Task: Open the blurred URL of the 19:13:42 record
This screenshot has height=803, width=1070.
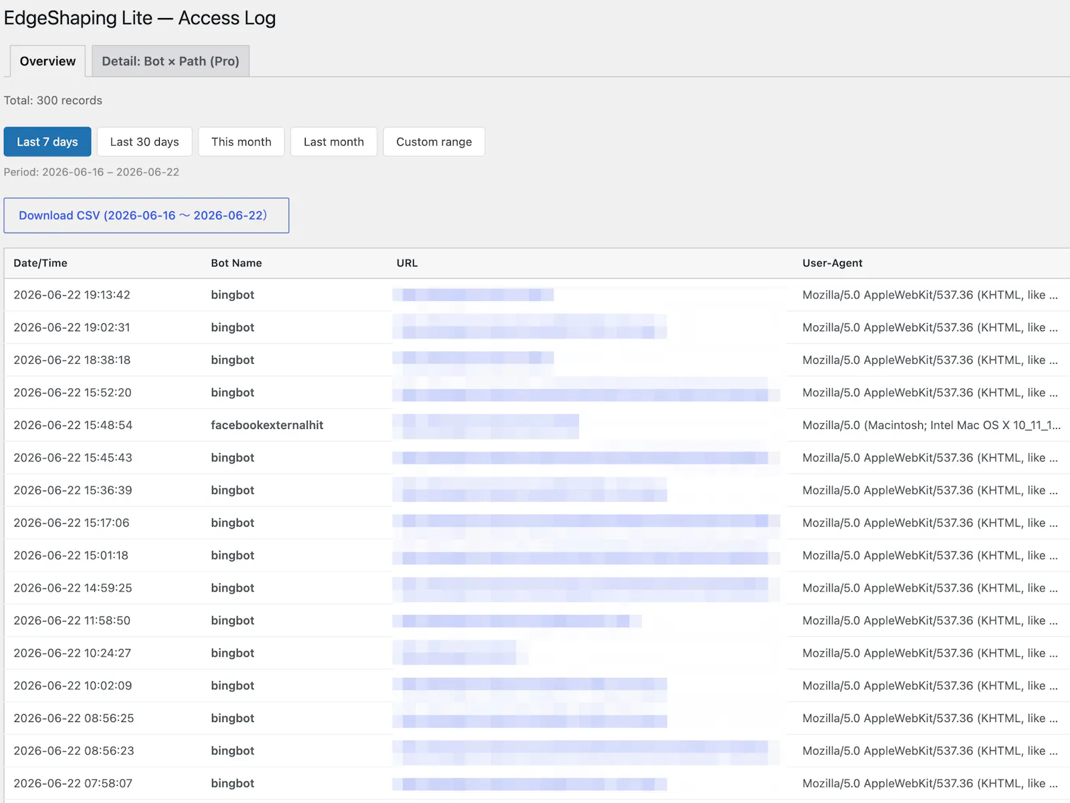Action: (473, 295)
